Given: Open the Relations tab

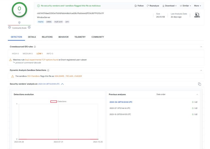Looking at the screenshot, I should pos(47,37).
